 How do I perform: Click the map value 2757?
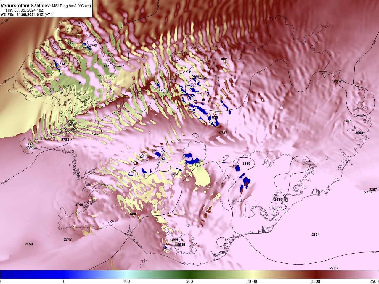coord(368,192)
